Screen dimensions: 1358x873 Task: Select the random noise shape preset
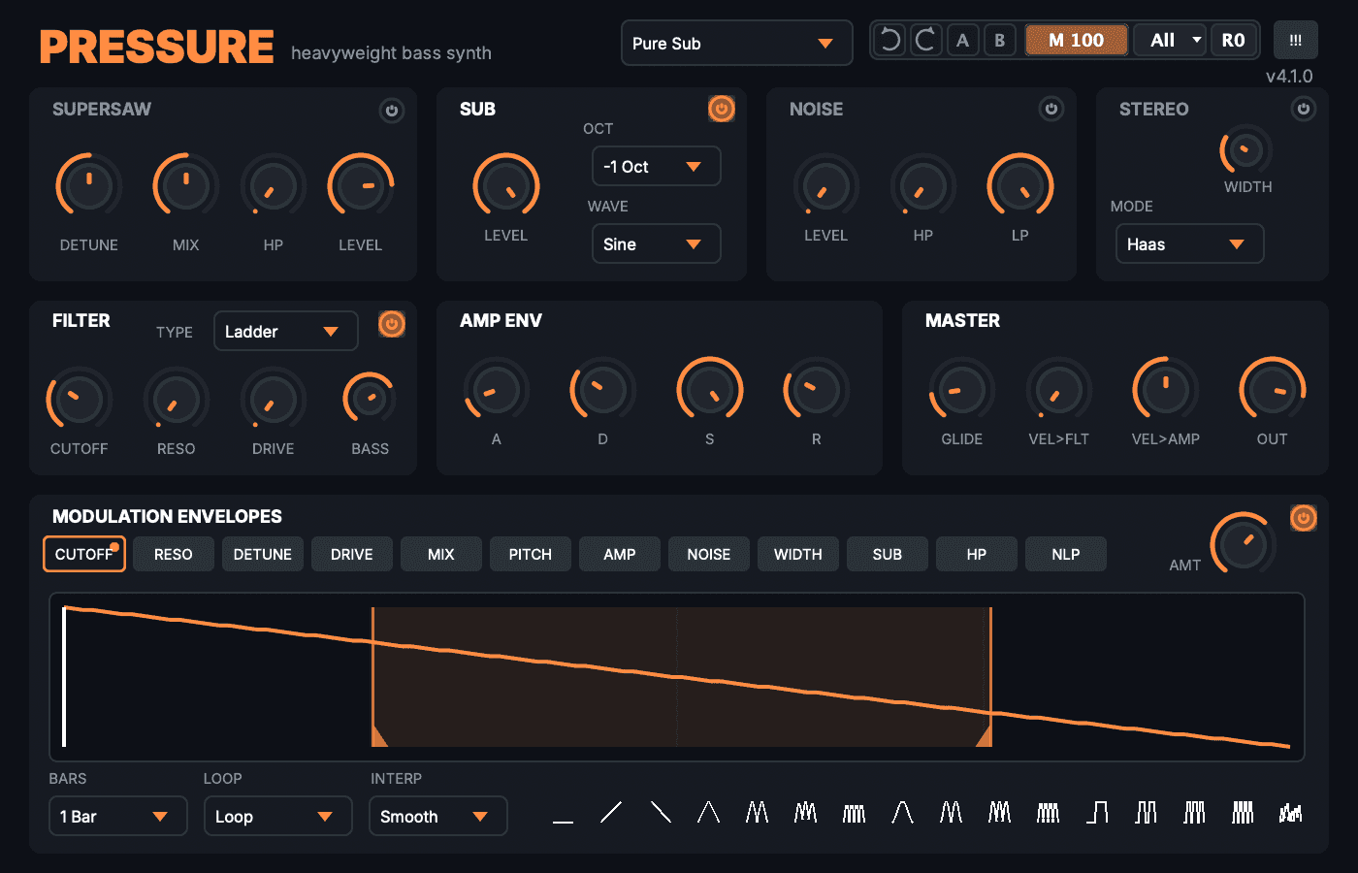click(1291, 812)
